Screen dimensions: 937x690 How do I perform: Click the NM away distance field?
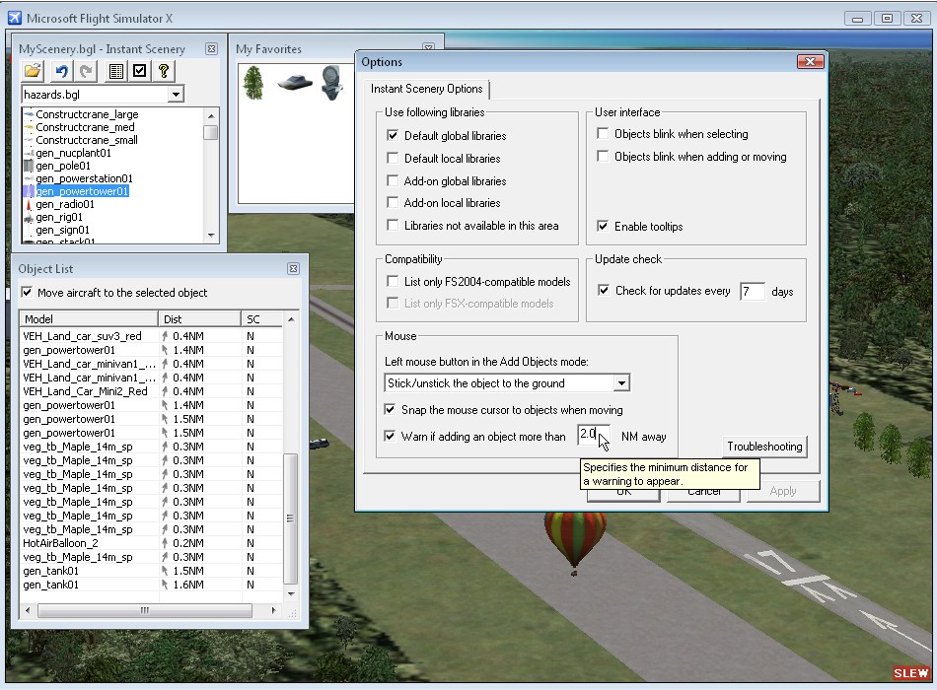click(x=594, y=435)
